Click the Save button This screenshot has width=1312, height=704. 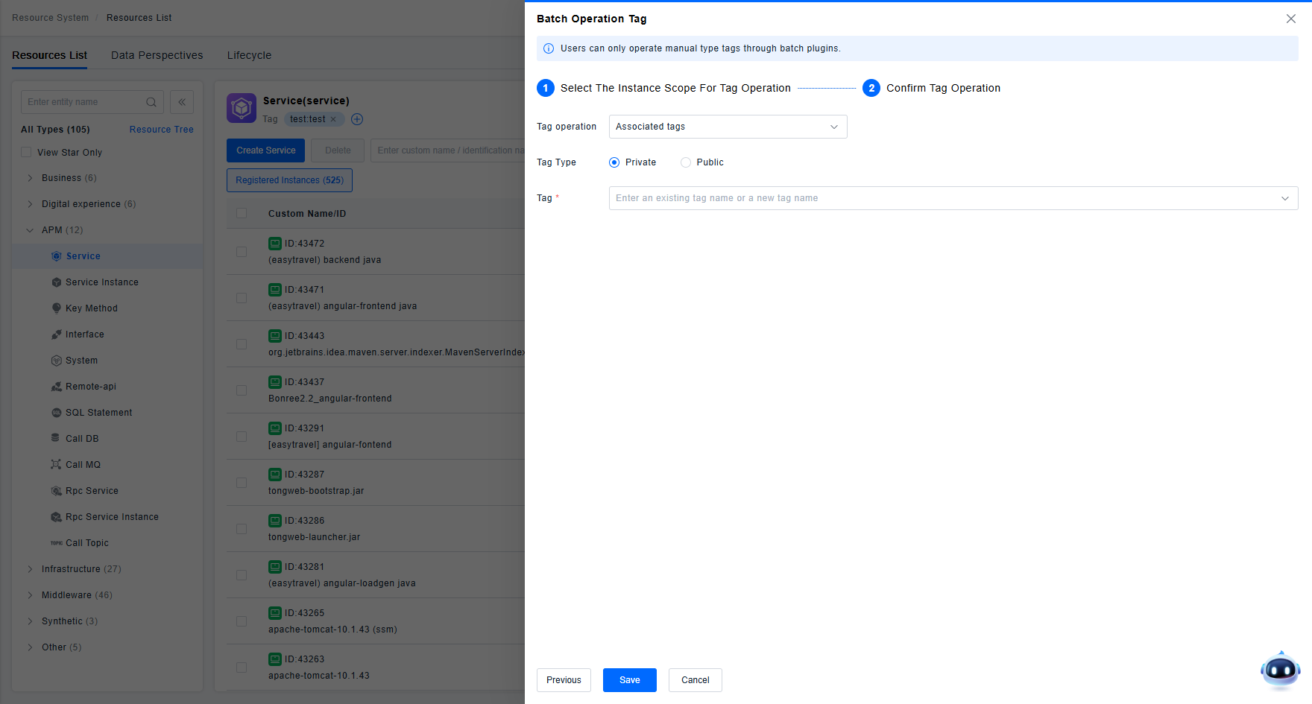tap(629, 680)
